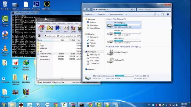The height and width of the screenshot is (107, 191).
Task: Open the WinRAR Help menu
Action: click(x=76, y=23)
